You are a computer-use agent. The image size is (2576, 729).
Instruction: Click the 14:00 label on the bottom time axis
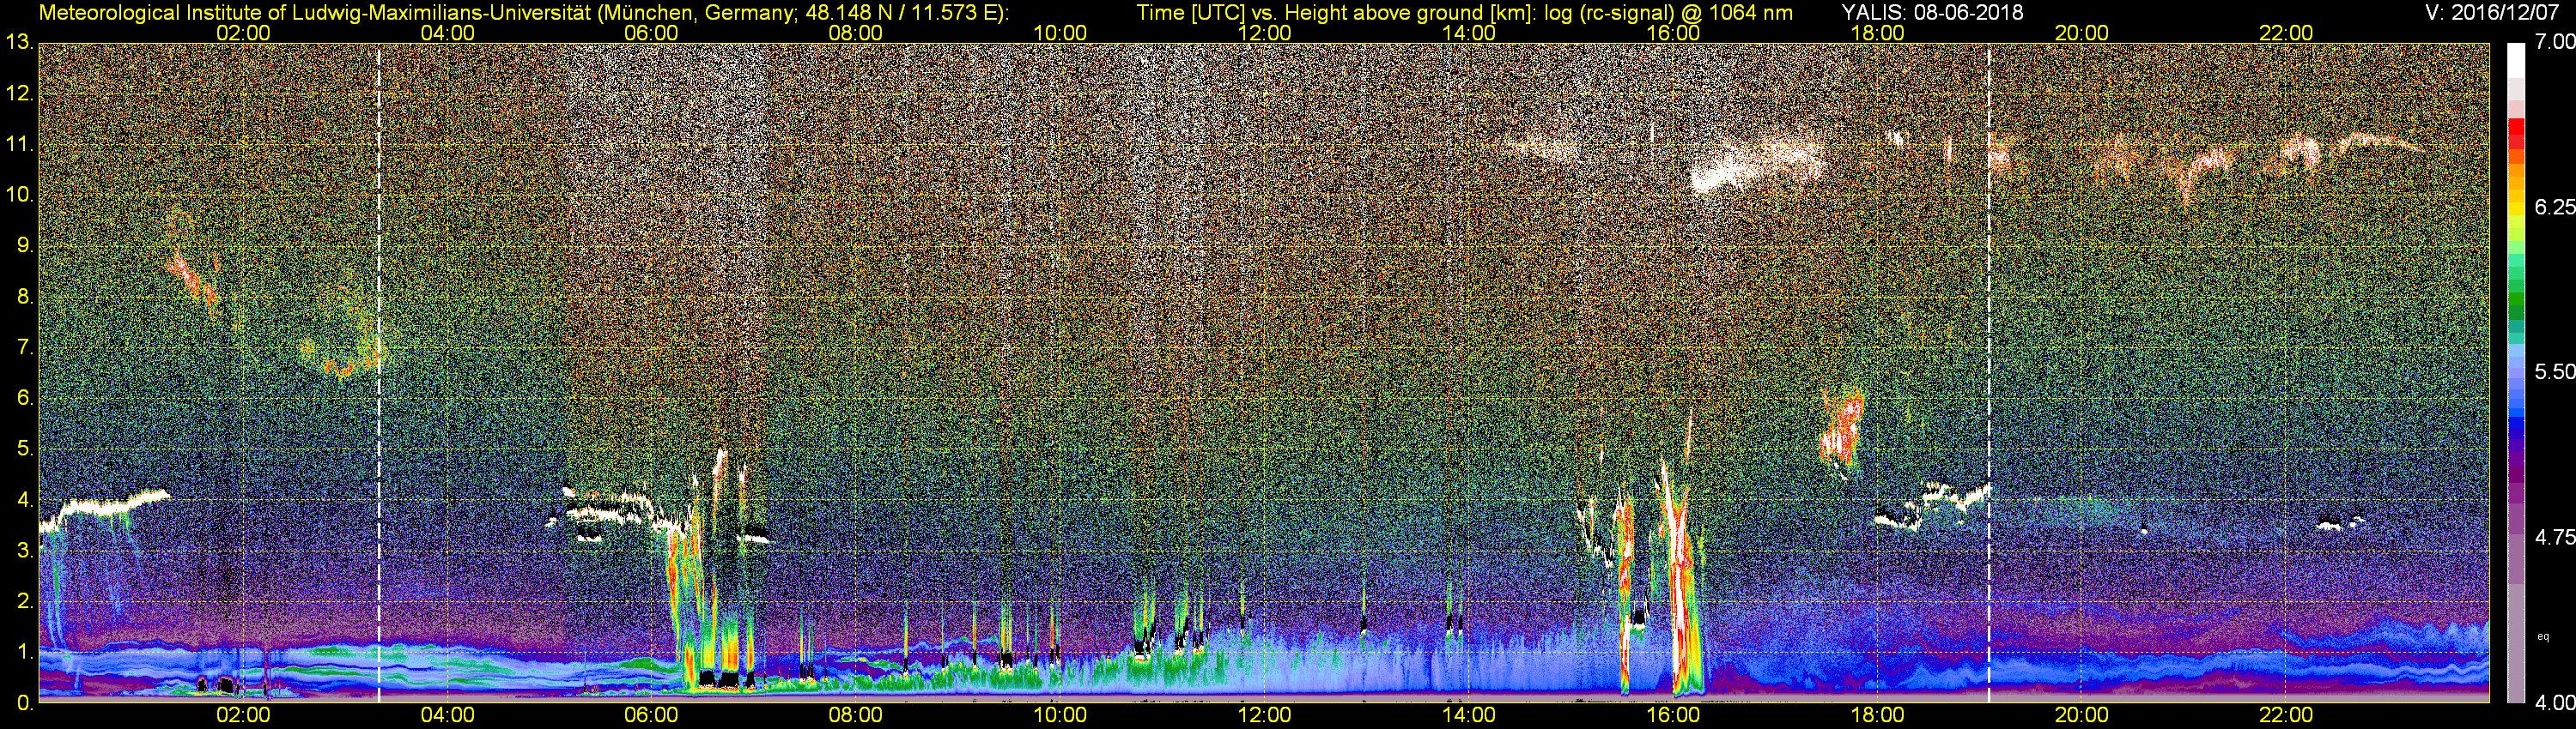pos(1469,716)
